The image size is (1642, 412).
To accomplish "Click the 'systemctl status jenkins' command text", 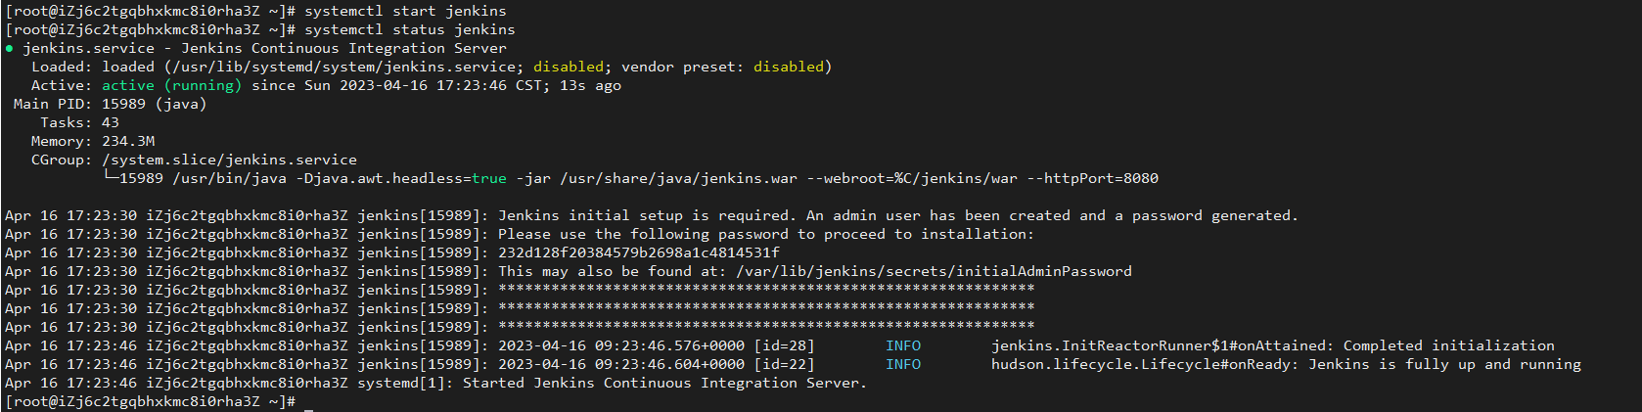I will [409, 29].
